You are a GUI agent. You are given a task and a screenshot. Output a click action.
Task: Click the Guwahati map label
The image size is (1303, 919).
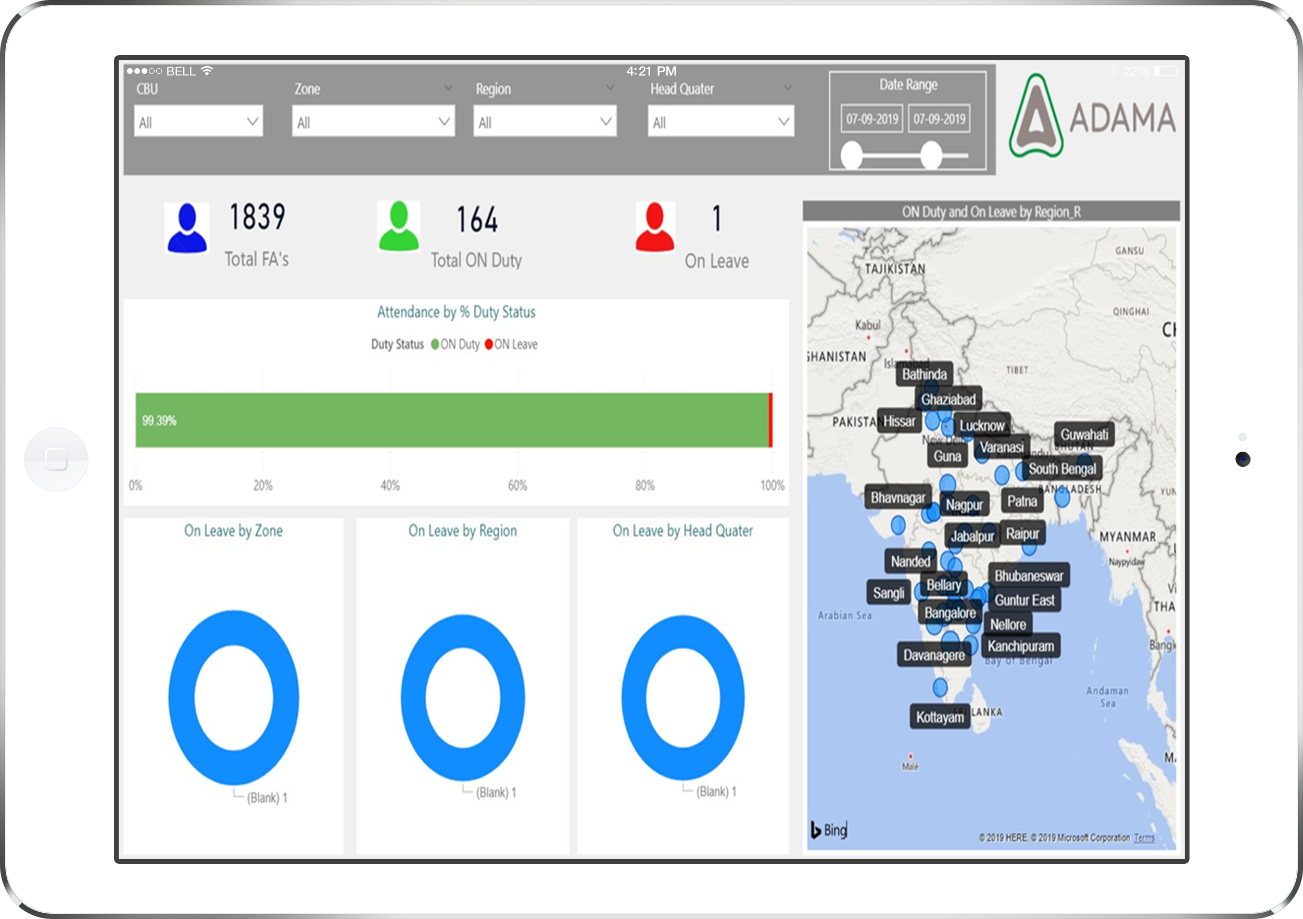1084,435
